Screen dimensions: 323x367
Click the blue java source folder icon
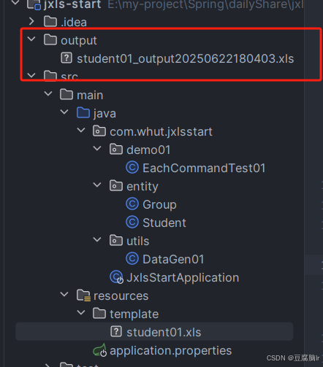pyautogui.click(x=83, y=113)
